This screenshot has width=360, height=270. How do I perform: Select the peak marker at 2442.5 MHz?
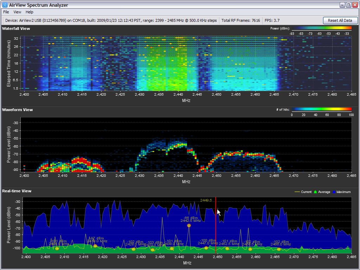coord(189,225)
